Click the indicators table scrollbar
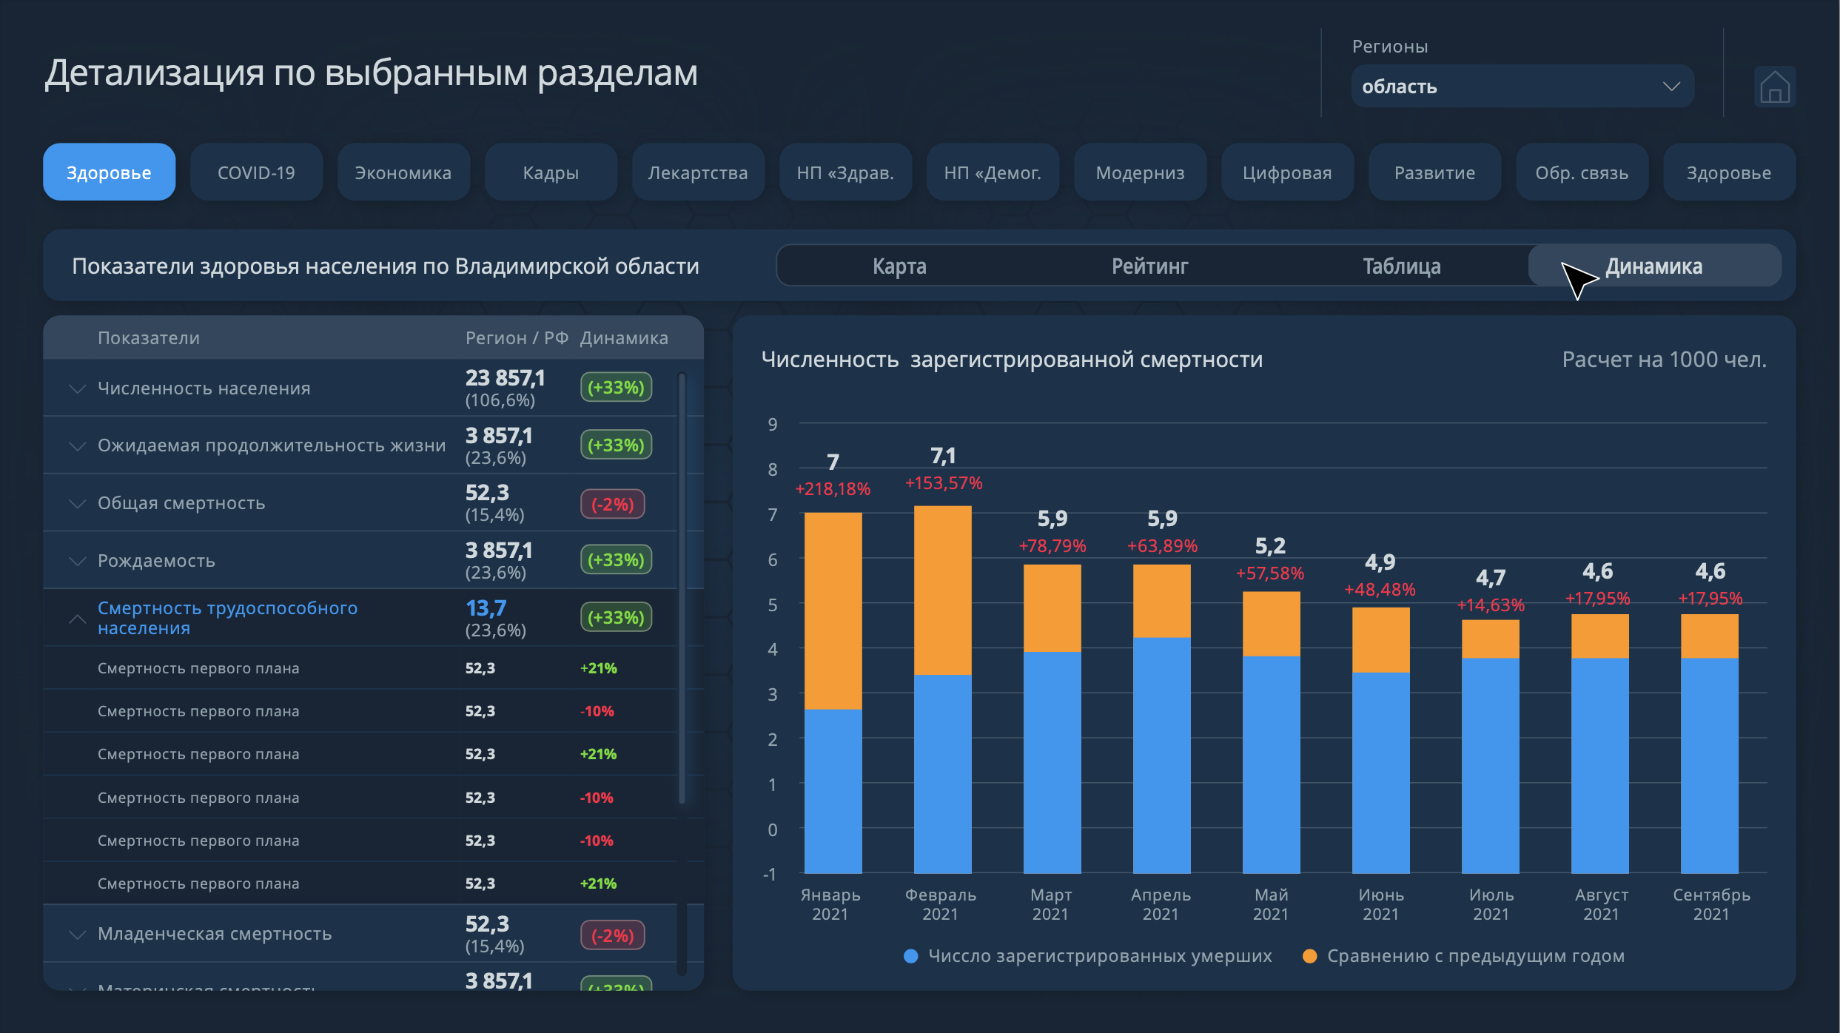 682,588
